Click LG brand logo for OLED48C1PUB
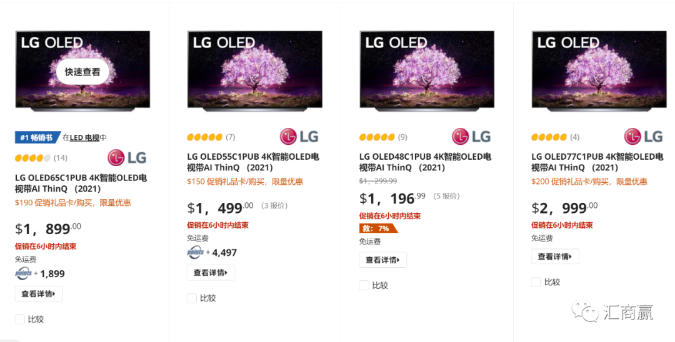Image resolution: width=675 pixels, height=342 pixels. 471,137
